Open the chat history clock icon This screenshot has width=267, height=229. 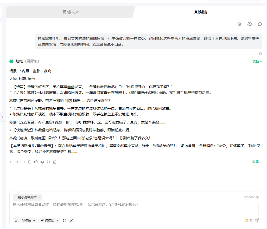tap(250, 24)
